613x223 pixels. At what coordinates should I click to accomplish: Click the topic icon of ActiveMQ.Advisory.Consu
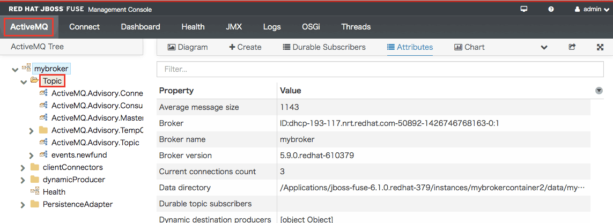pos(44,105)
